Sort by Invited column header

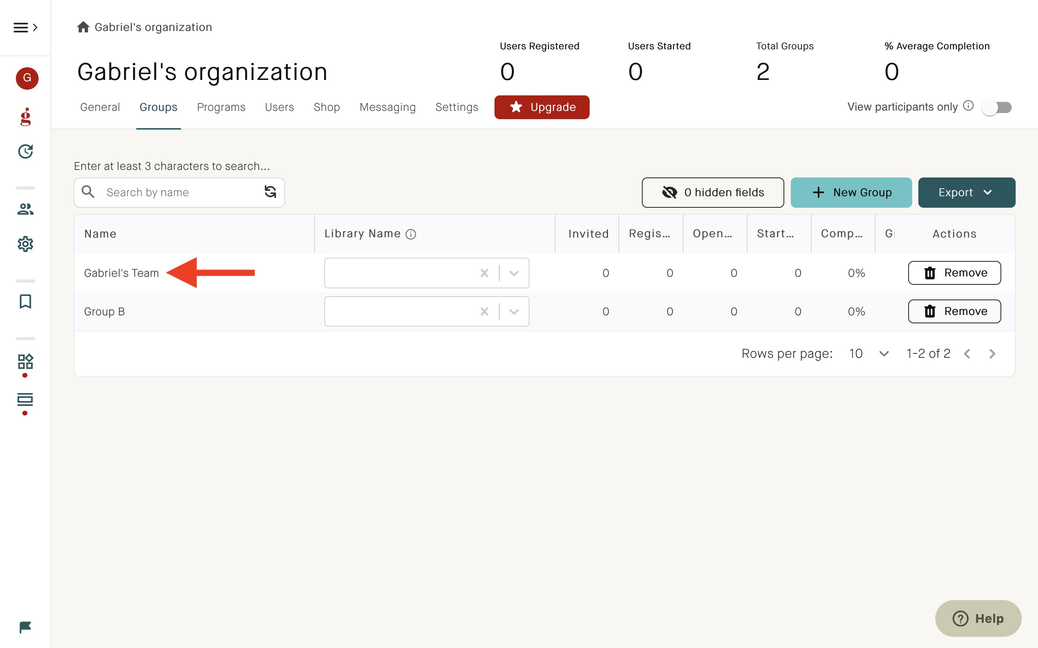tap(589, 234)
